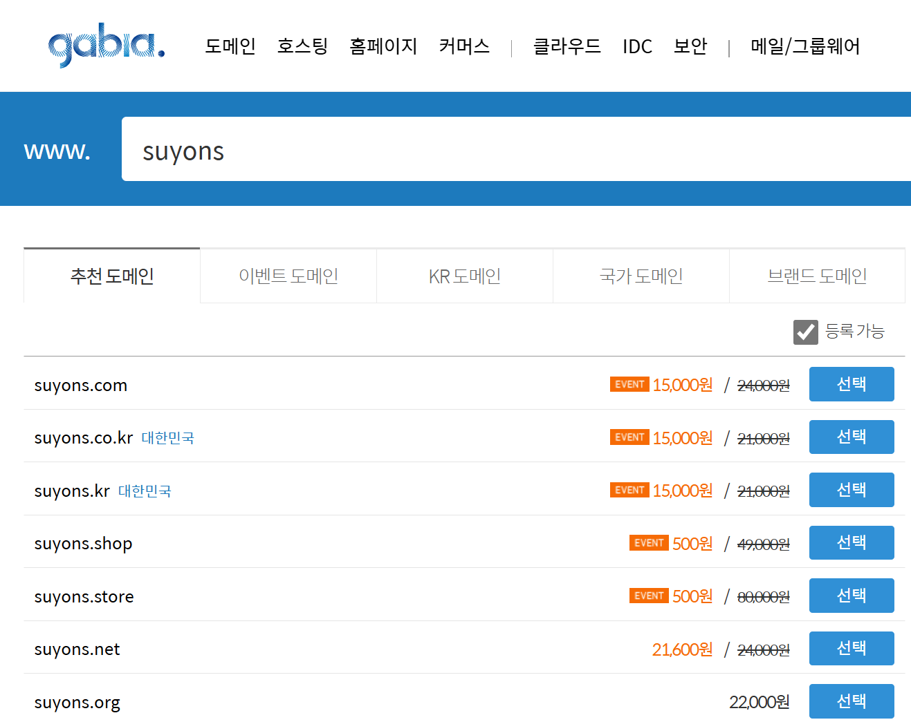911x722 pixels.
Task: Click the suyons.co.kr domain name
Action: point(84,438)
